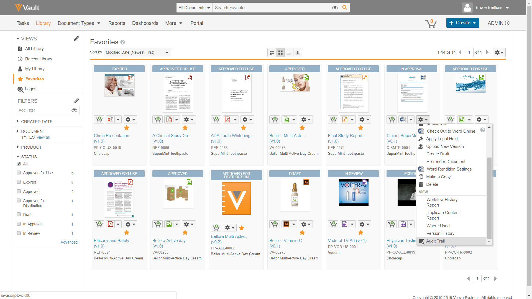The width and height of the screenshot is (532, 299).
Task: Choose Upload New Version menu option
Action: [445, 146]
